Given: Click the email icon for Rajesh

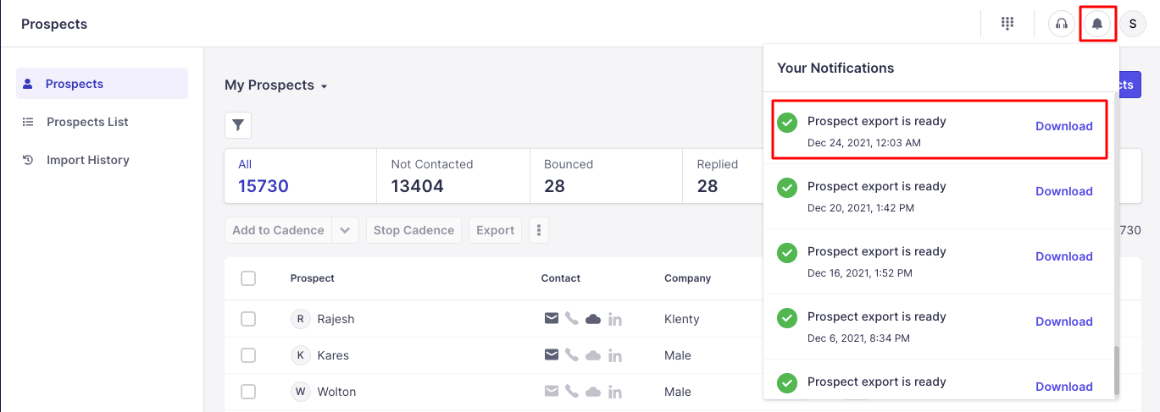Looking at the screenshot, I should click(552, 319).
